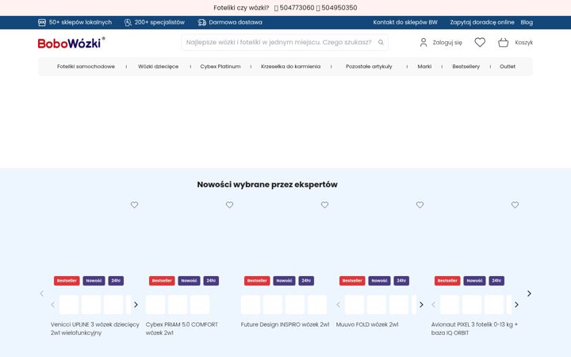Select first Venicci UPLINE 3 color variant
Viewport: 571px width, 357px height.
tap(69, 305)
